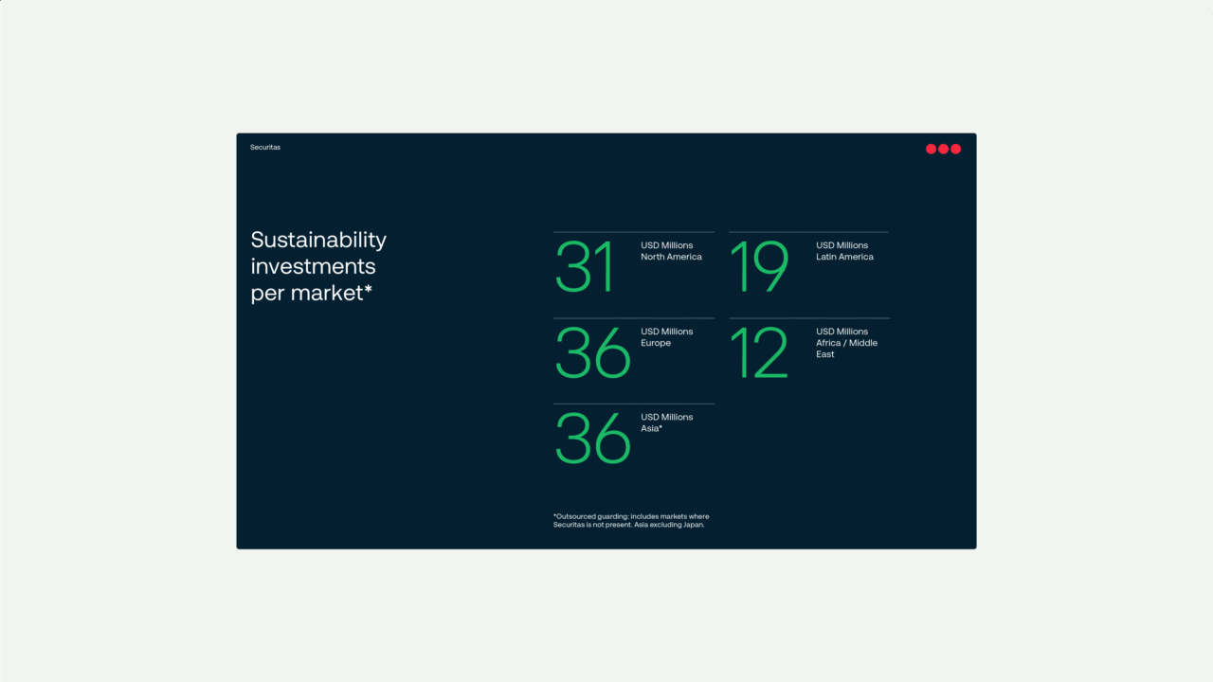Select the 'USD Millions Europe' label
The height and width of the screenshot is (682, 1213).
[x=666, y=337]
